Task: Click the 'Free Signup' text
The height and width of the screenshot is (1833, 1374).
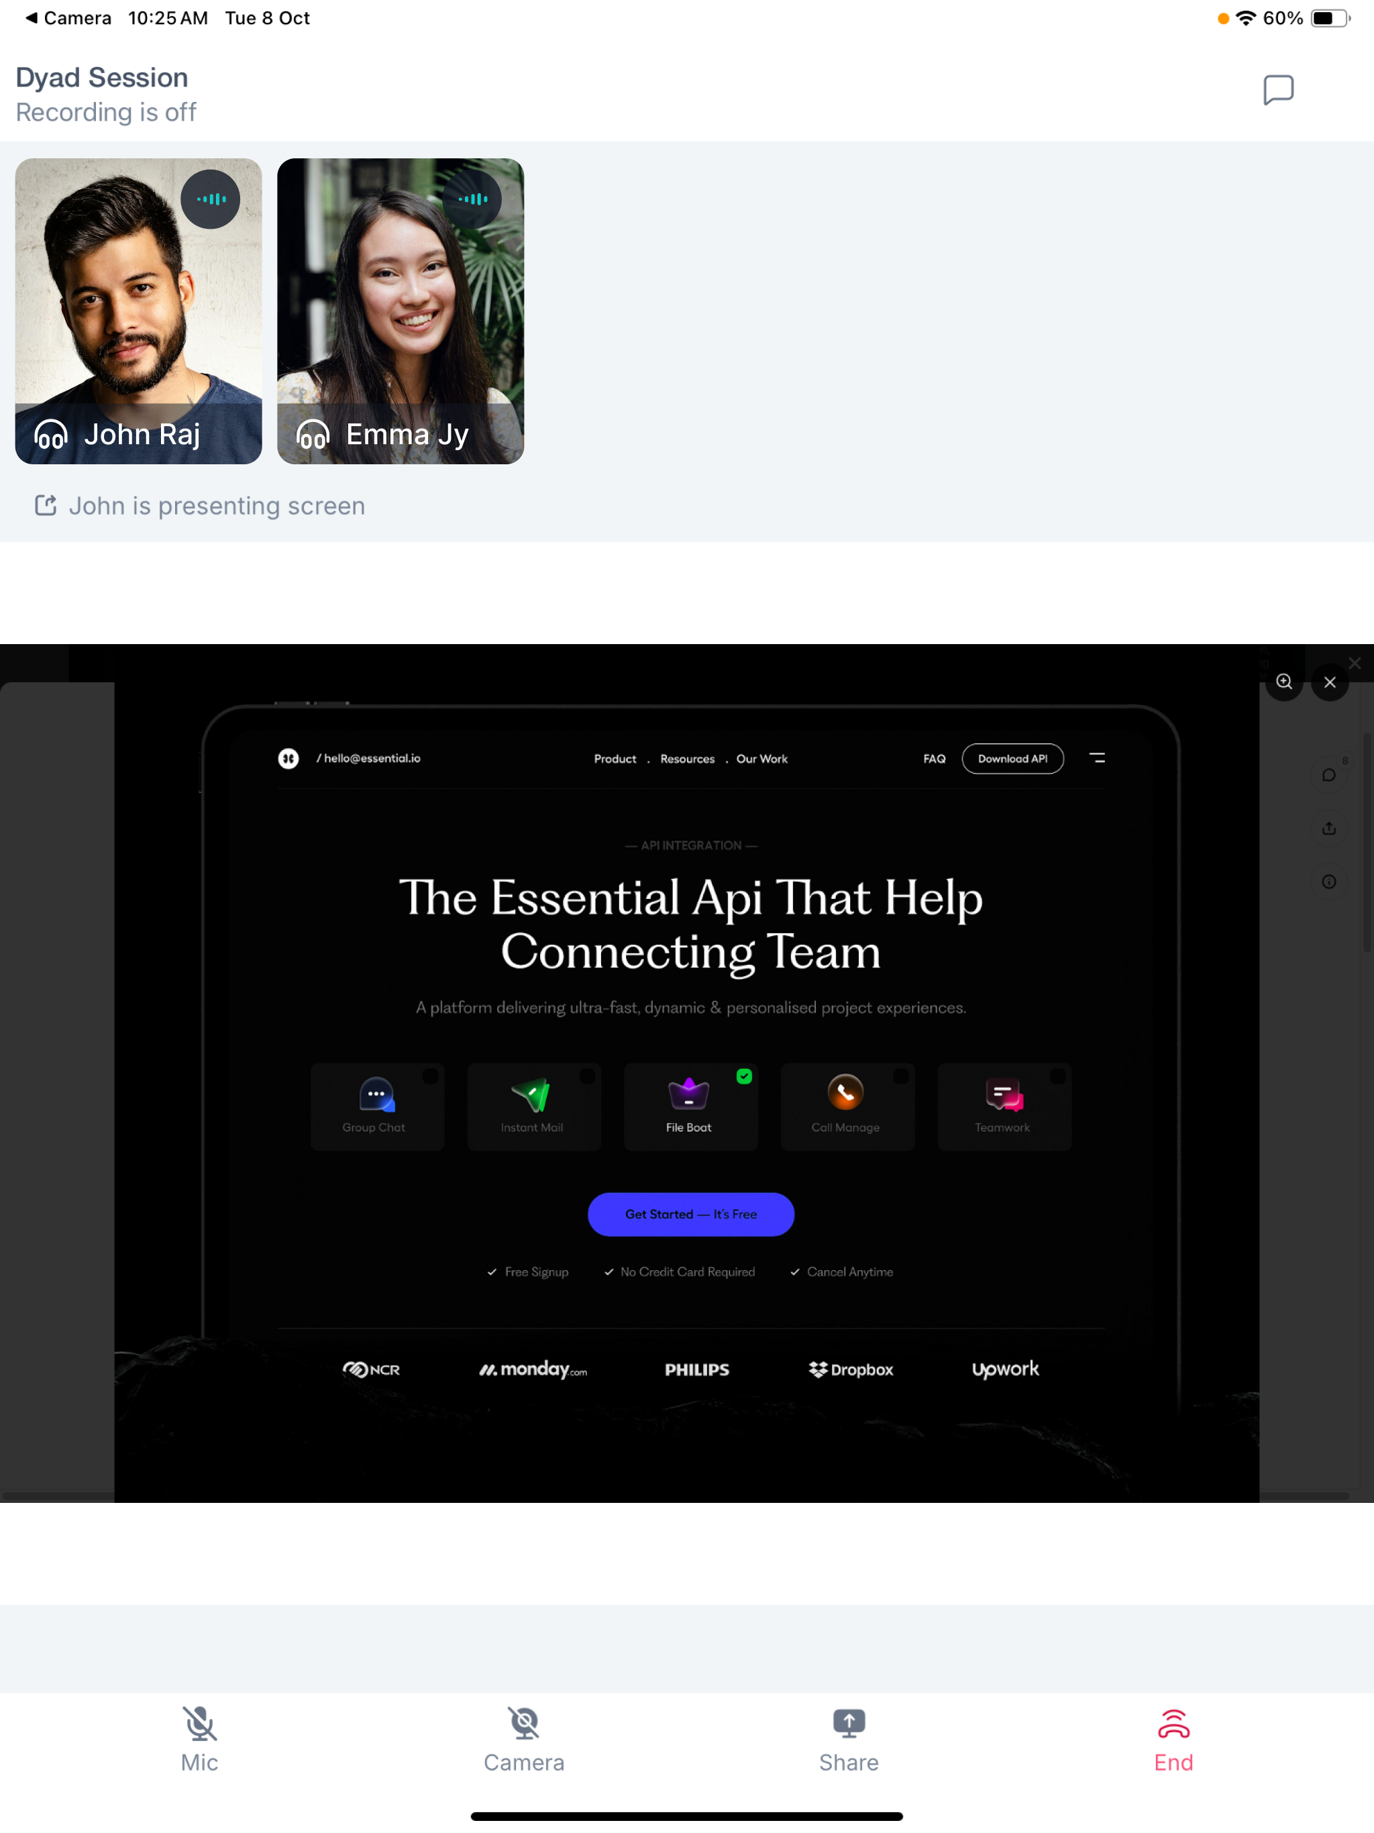Action: click(x=536, y=1272)
